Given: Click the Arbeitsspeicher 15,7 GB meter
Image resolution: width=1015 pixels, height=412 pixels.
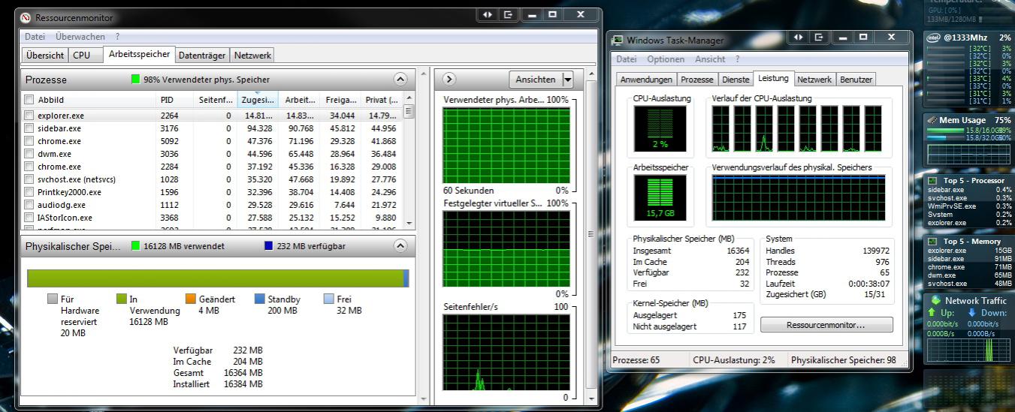Looking at the screenshot, I should (660, 198).
